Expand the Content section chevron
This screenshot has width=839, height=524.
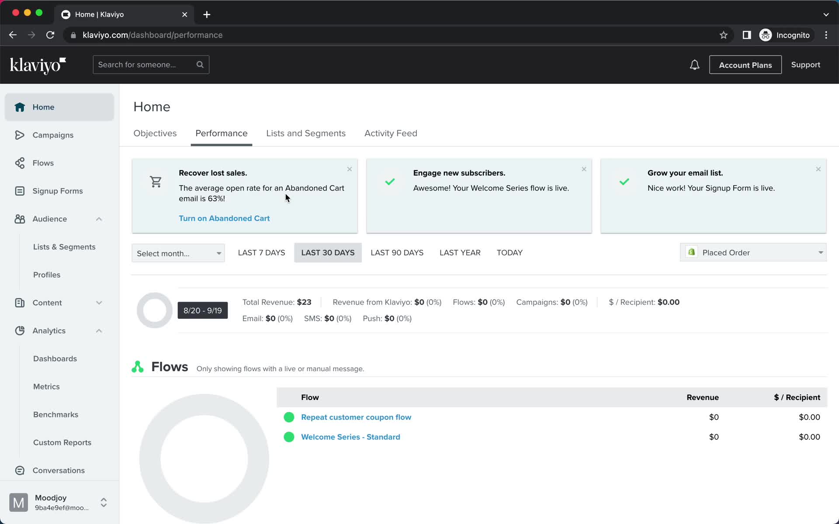pos(99,303)
